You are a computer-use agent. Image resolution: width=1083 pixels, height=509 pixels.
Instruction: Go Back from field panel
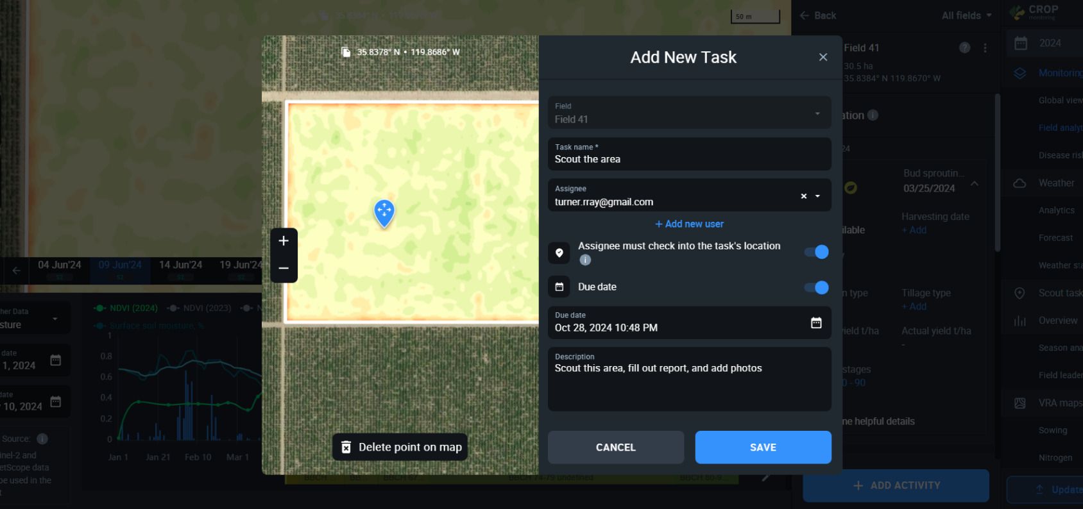(x=818, y=15)
